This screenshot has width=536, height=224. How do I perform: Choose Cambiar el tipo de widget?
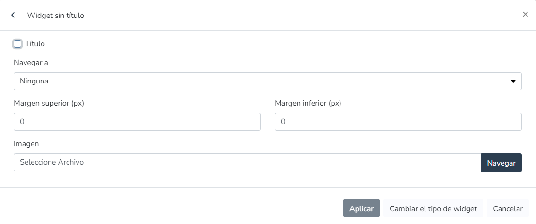coord(433,208)
